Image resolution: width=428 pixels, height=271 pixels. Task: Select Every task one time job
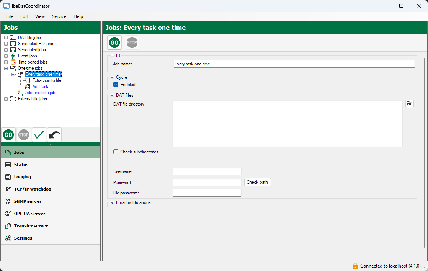pyautogui.click(x=43, y=74)
